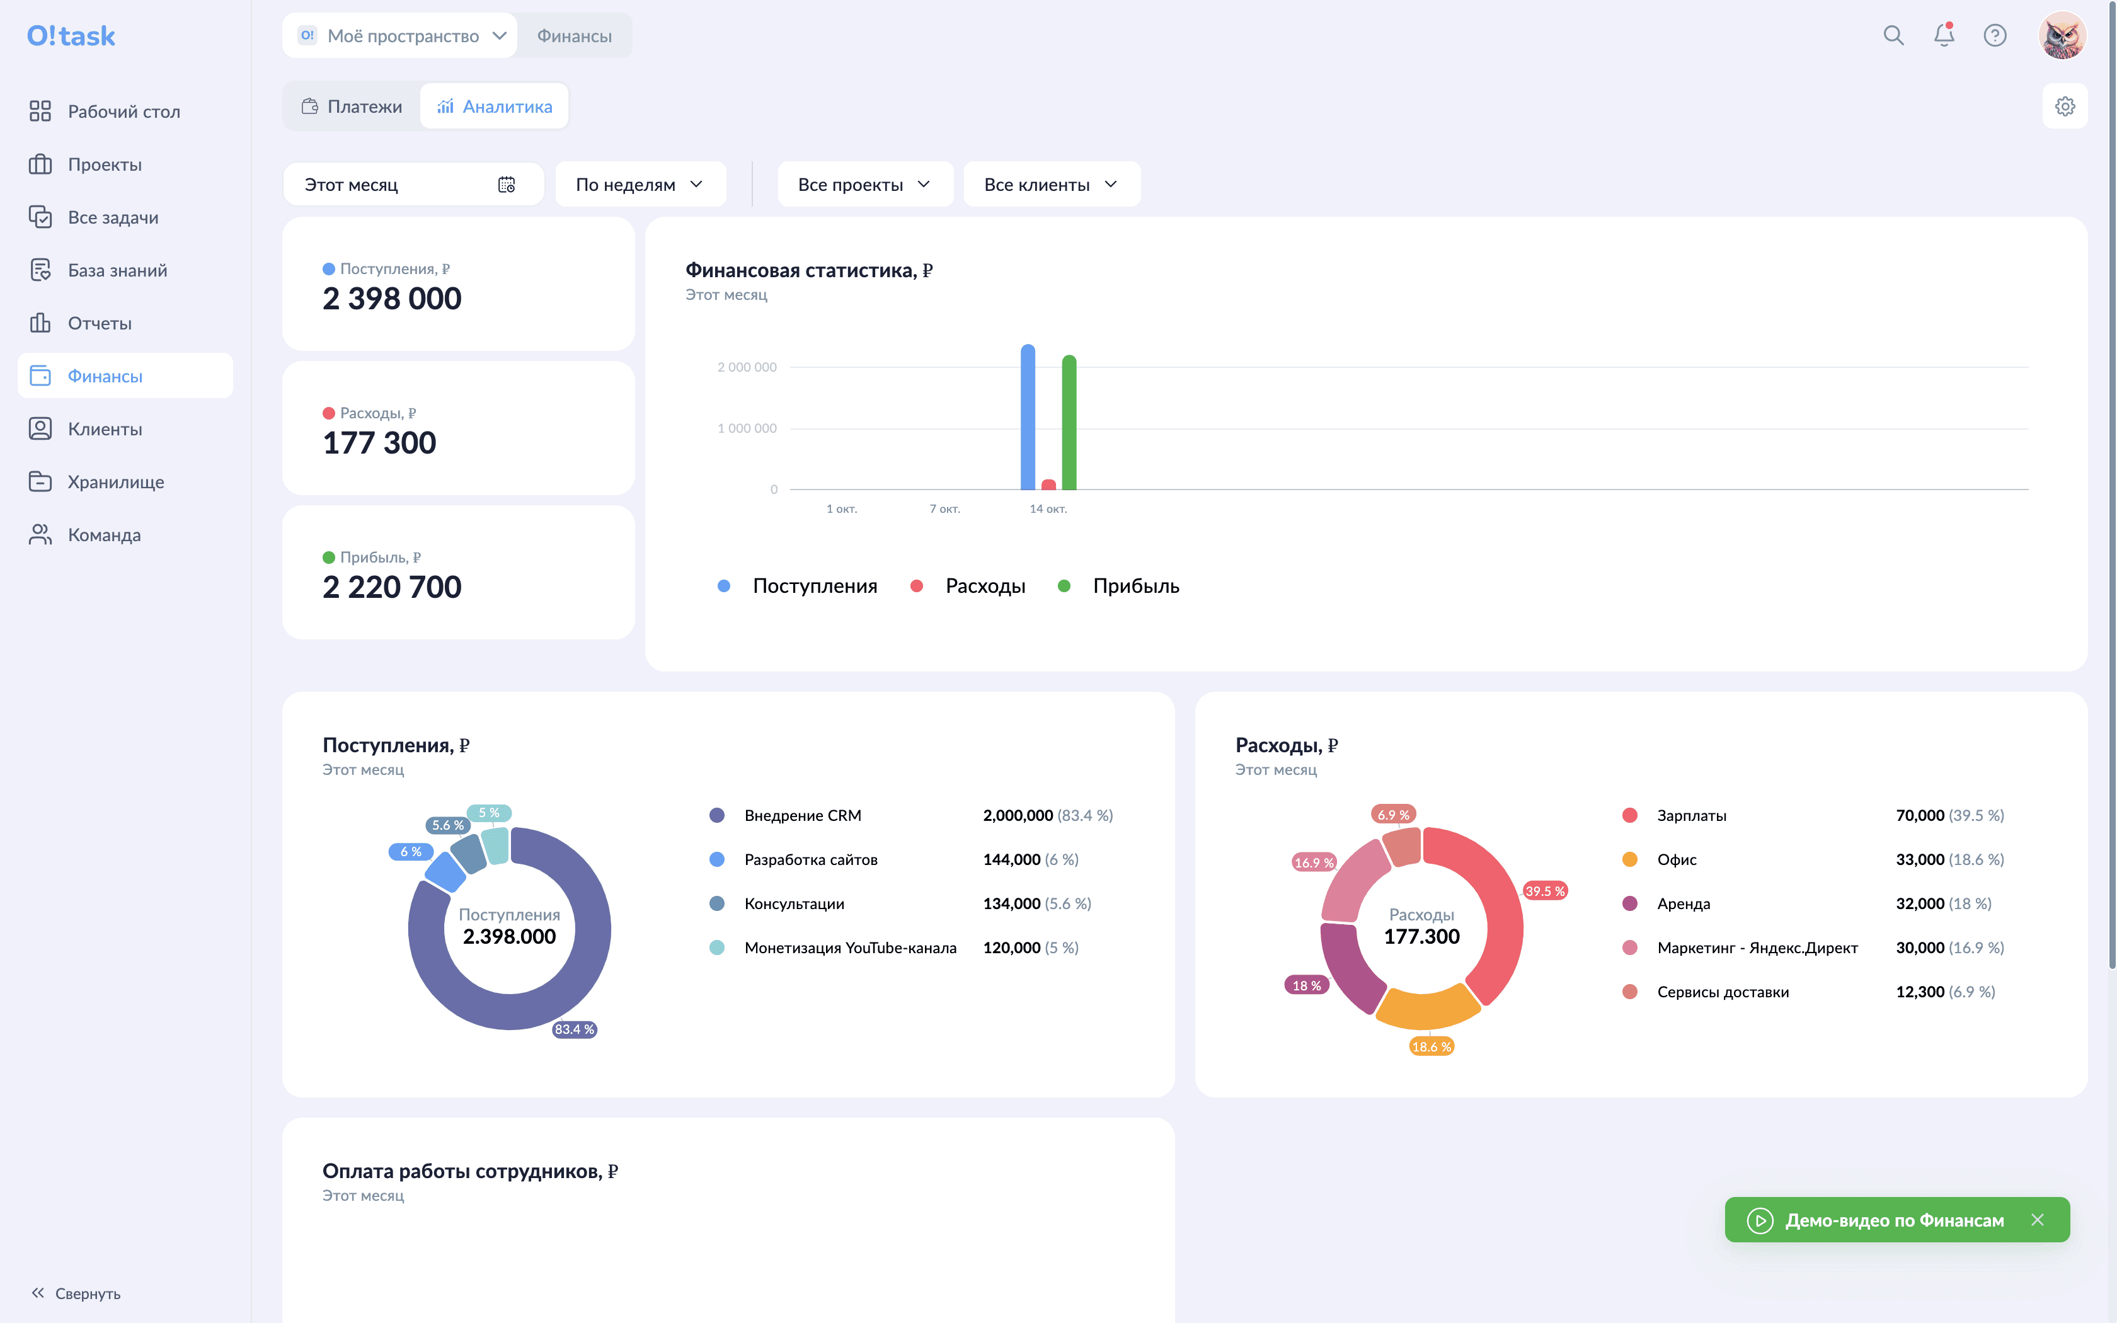Toggle Поступления series in the chart legend

click(x=797, y=587)
